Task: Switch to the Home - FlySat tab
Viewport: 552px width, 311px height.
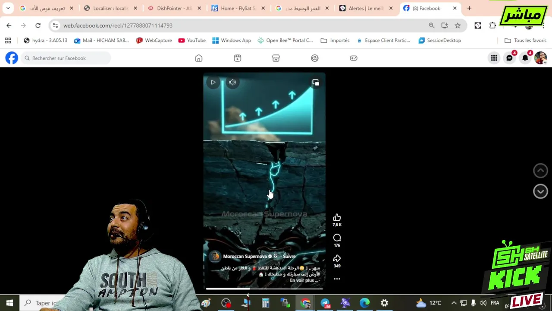Action: [238, 8]
